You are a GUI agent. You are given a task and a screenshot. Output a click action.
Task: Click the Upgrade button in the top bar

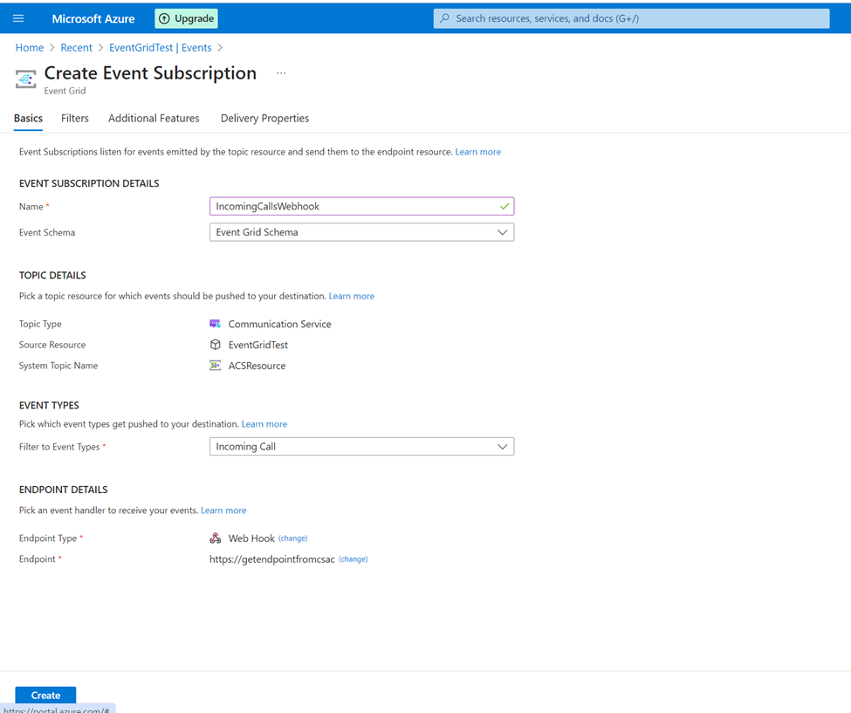click(x=186, y=17)
